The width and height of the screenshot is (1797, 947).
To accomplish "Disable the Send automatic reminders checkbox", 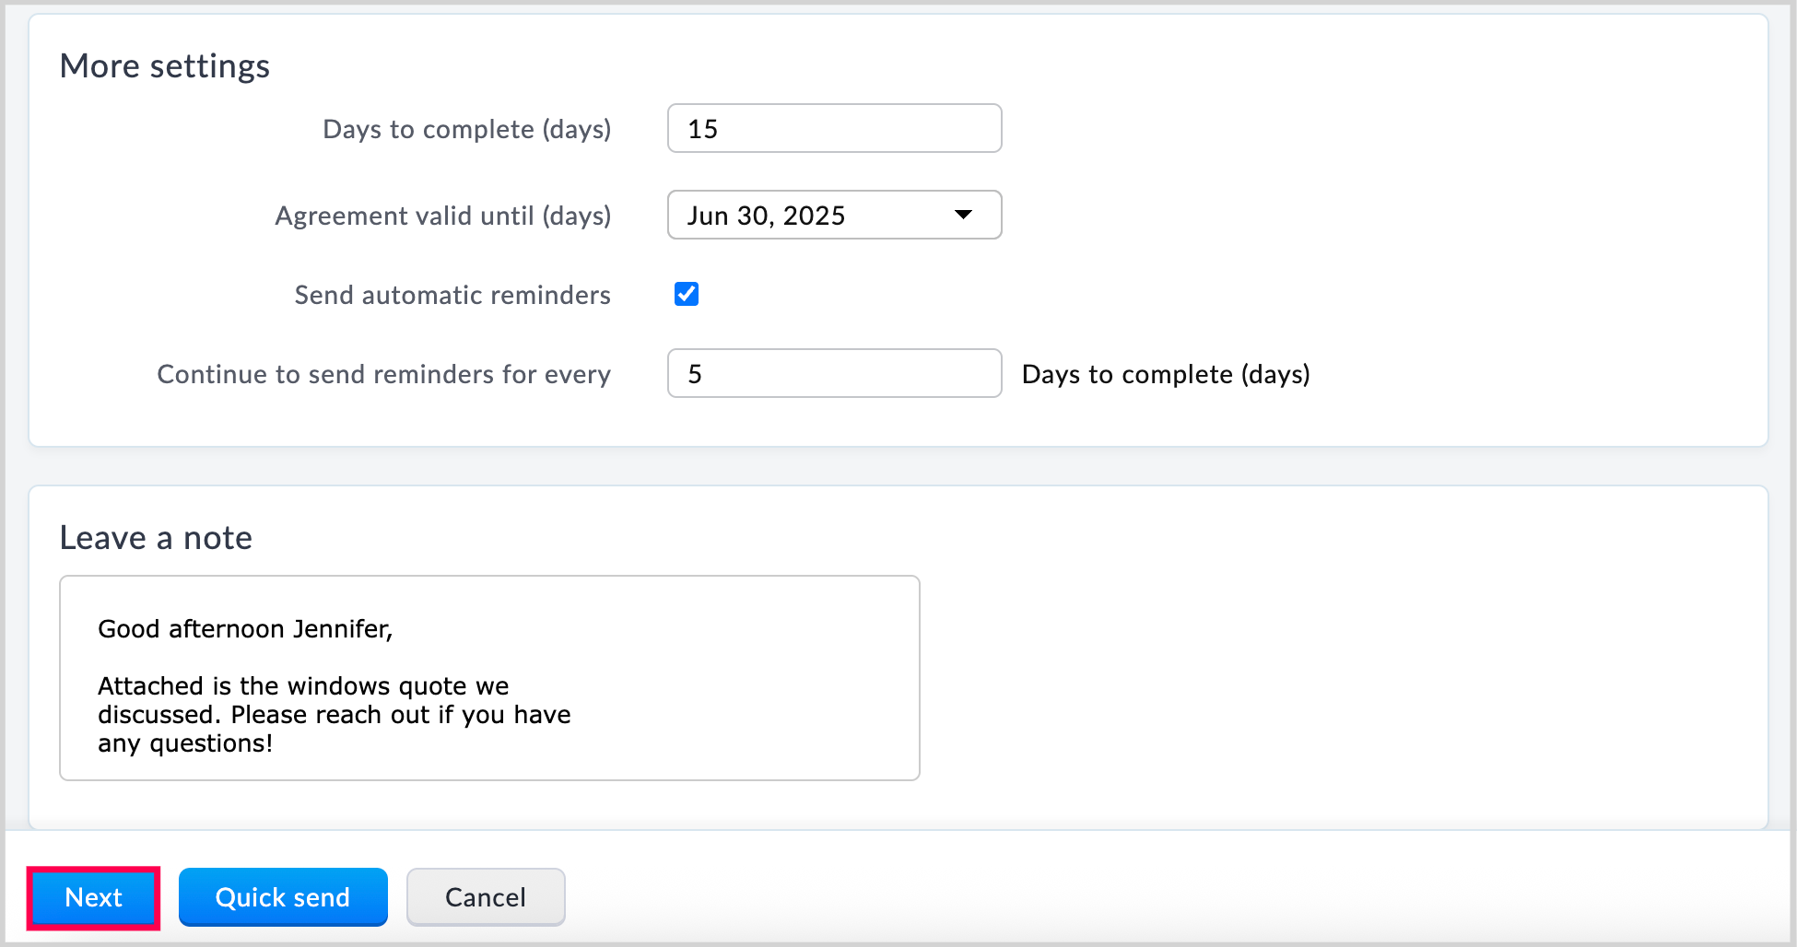I will point(687,294).
